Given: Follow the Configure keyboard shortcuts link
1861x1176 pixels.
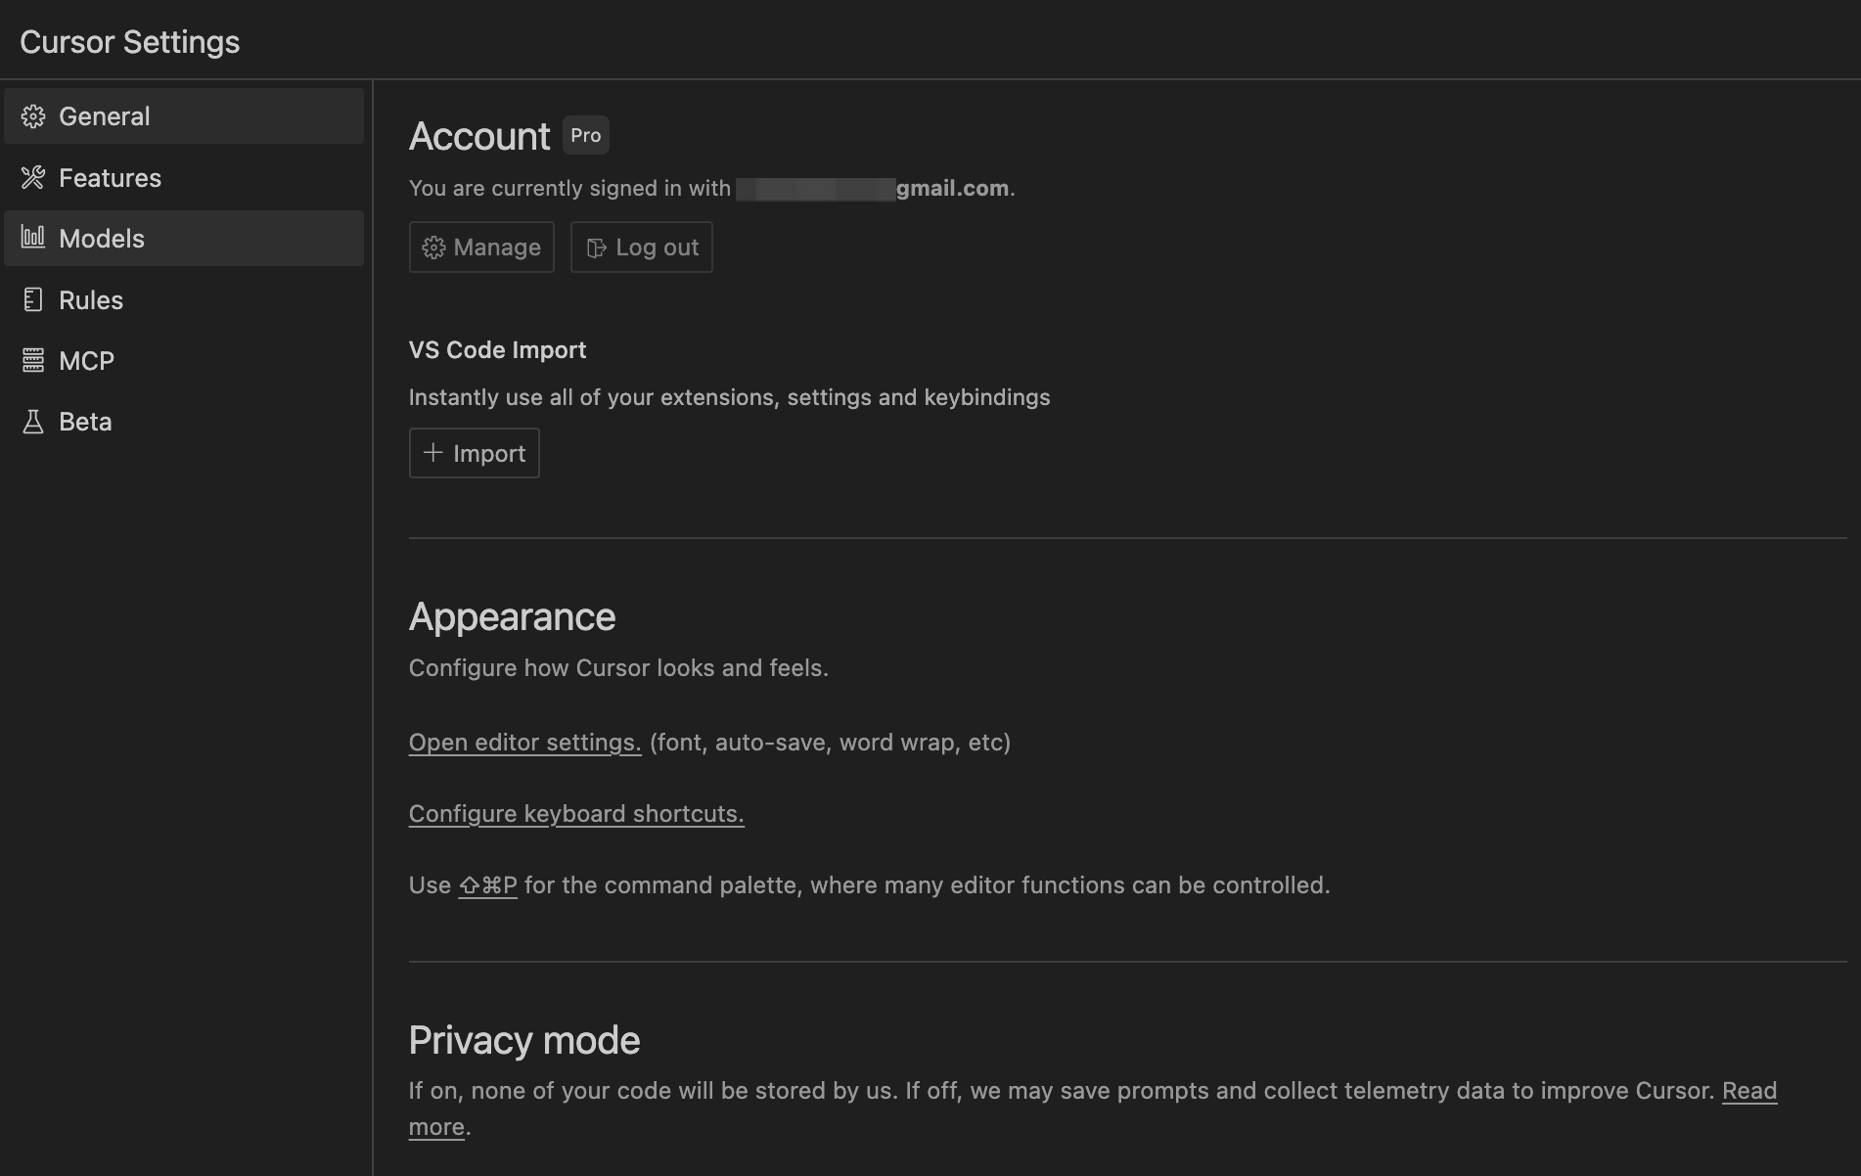Looking at the screenshot, I should click(x=576, y=814).
